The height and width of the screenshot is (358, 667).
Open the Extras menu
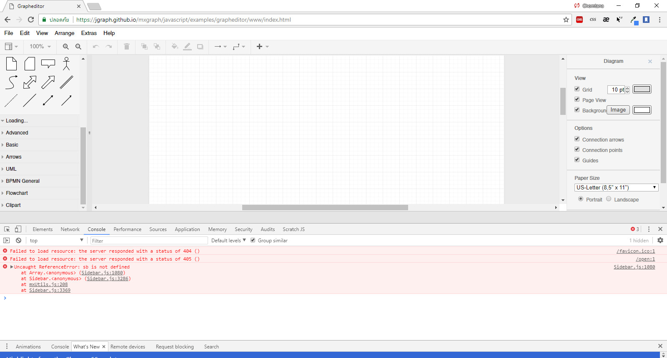pyautogui.click(x=89, y=33)
